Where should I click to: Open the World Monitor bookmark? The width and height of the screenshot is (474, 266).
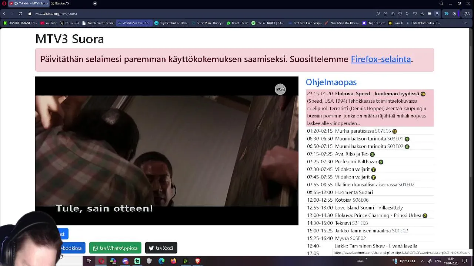[x=134, y=23]
